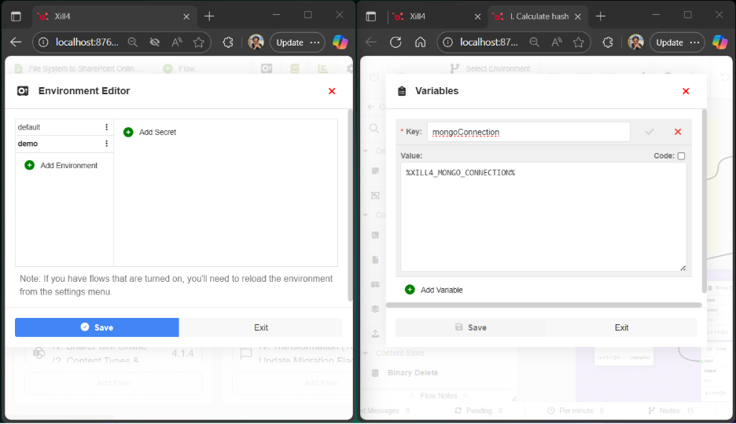Save the Environment Editor changes
Viewport: 736px width, 424px height.
click(97, 327)
